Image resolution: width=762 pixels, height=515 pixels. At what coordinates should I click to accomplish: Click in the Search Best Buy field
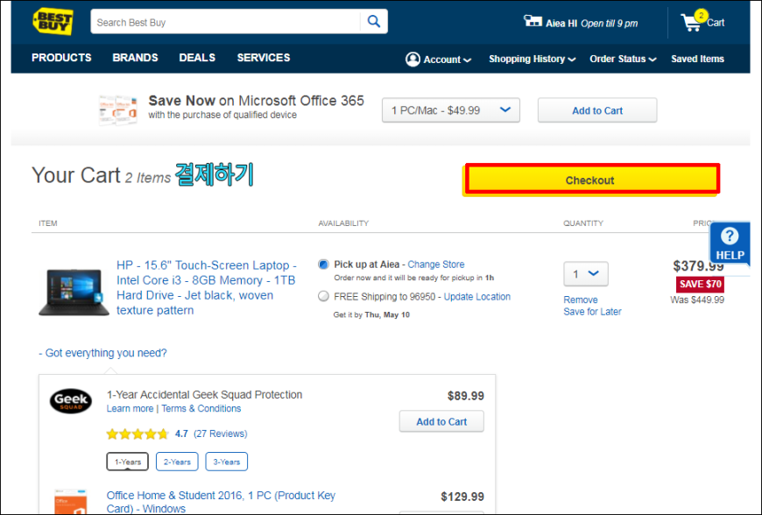pos(226,22)
